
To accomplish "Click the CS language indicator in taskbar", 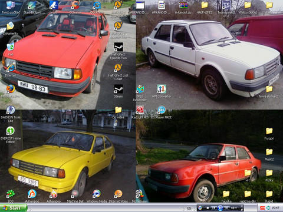I will click(189, 208).
